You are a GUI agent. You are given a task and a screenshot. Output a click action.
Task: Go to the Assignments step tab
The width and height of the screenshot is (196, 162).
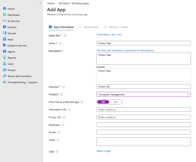89,27
